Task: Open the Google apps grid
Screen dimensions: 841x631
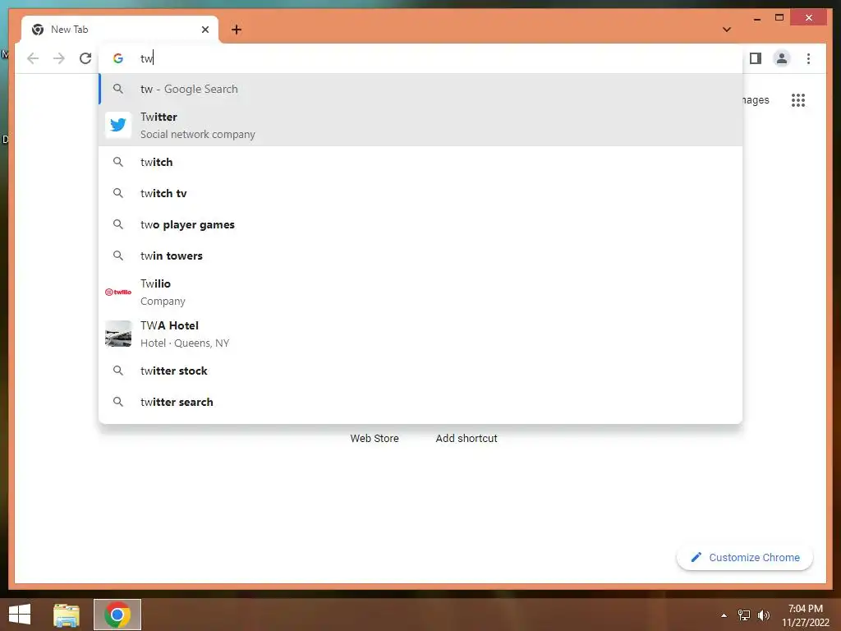Action: [x=798, y=99]
